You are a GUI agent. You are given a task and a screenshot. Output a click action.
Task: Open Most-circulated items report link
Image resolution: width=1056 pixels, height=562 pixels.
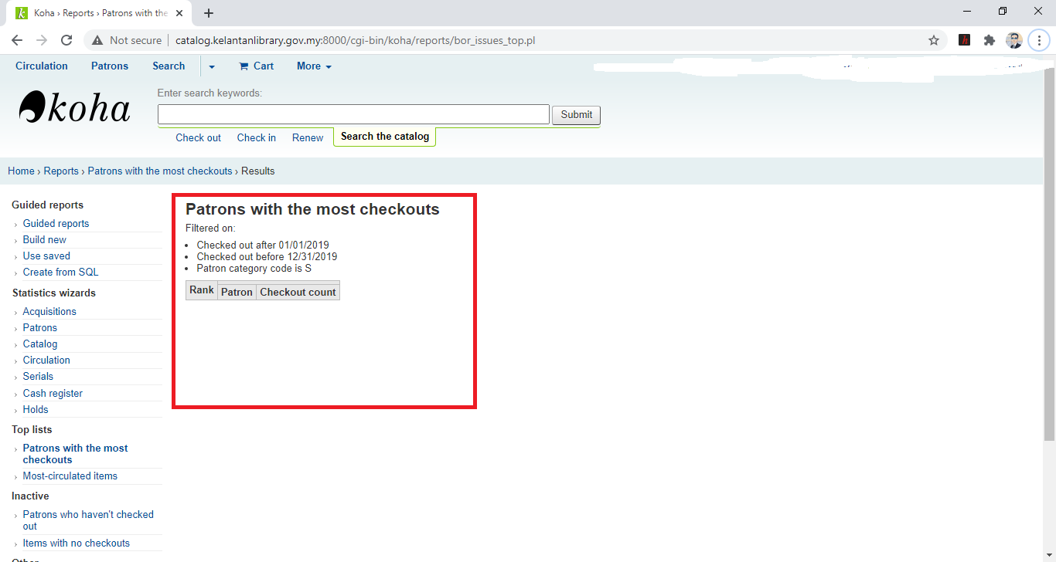tap(70, 476)
